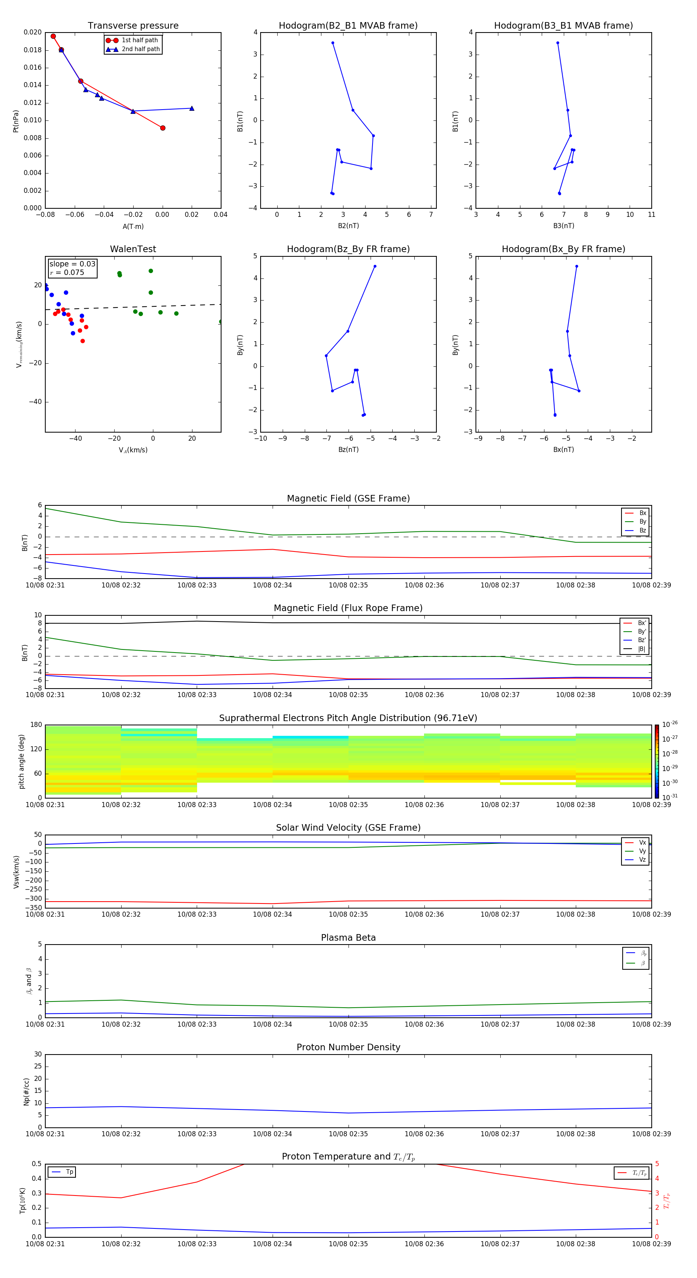Click the 'slope = 0.03' annotation
This screenshot has height=1278, width=697.
pos(72,264)
